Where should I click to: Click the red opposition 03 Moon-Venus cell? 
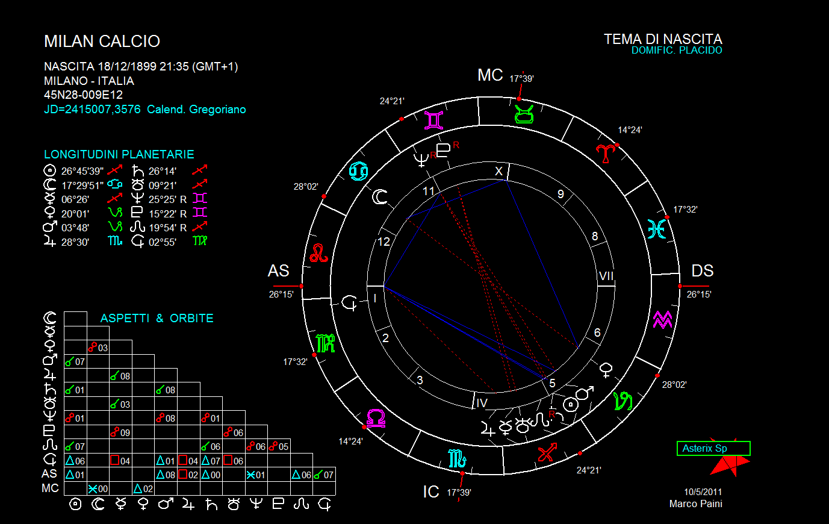pyautogui.click(x=98, y=347)
